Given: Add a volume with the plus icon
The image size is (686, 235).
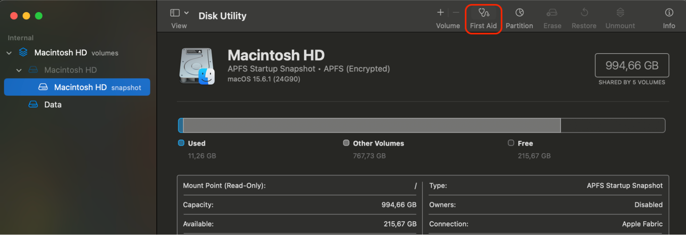Looking at the screenshot, I should [x=440, y=13].
